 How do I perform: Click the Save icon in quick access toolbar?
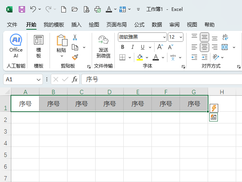pyautogui.click(x=22, y=9)
